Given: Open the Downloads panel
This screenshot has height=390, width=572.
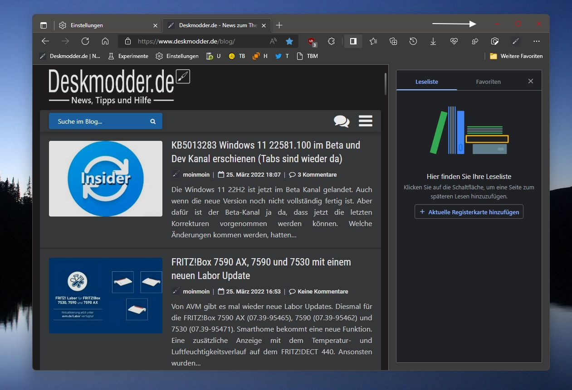Looking at the screenshot, I should pyautogui.click(x=433, y=41).
